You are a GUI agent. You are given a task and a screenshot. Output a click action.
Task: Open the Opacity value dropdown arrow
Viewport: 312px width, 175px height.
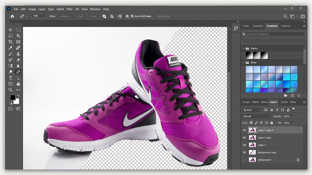tap(293, 116)
